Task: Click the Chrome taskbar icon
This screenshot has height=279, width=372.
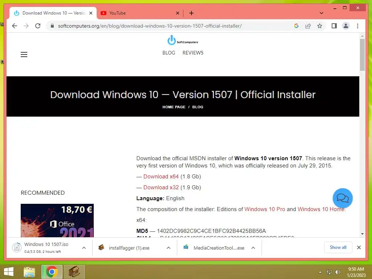Action: pyautogui.click(x=52, y=272)
